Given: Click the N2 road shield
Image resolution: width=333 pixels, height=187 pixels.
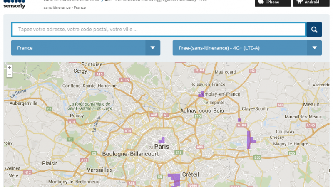Looking at the screenshot, I should pos(252,71).
